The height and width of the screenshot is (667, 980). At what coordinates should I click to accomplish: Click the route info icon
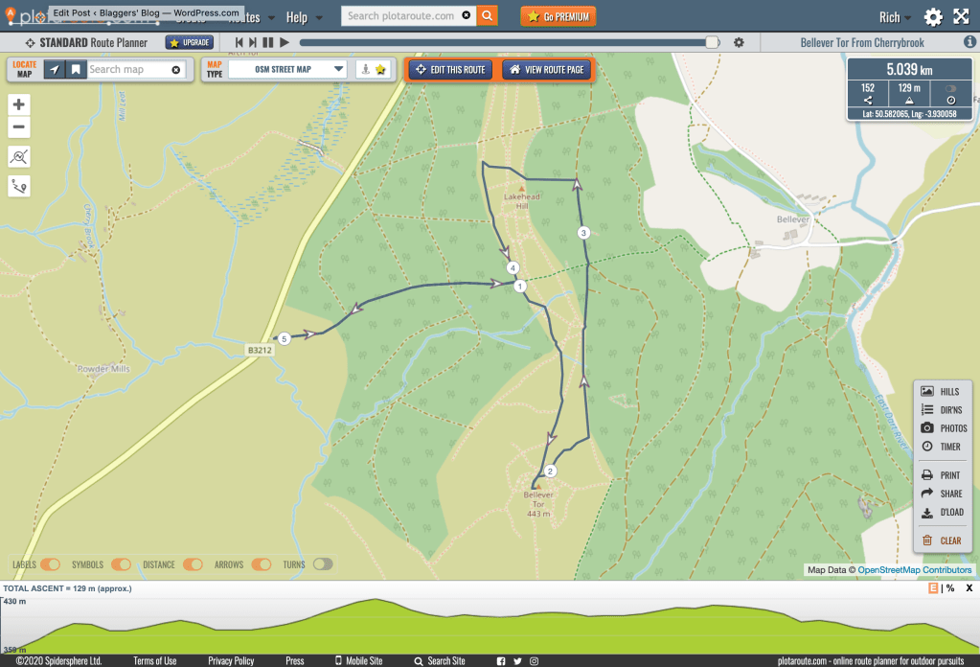18,186
